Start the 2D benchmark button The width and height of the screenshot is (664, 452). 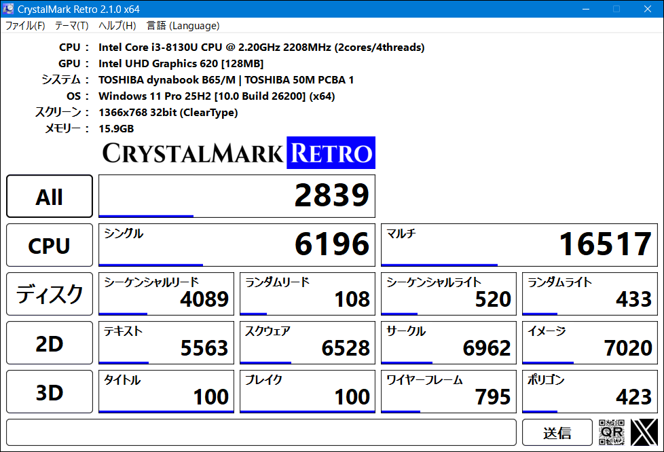50,343
